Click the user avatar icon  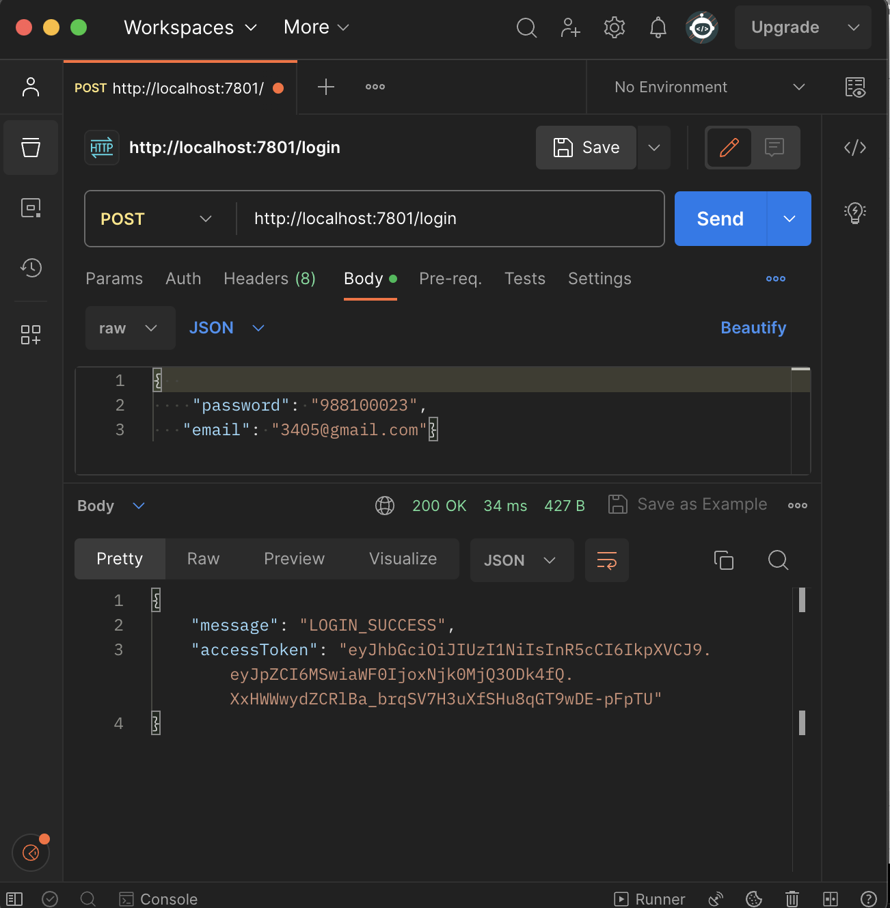tap(702, 27)
